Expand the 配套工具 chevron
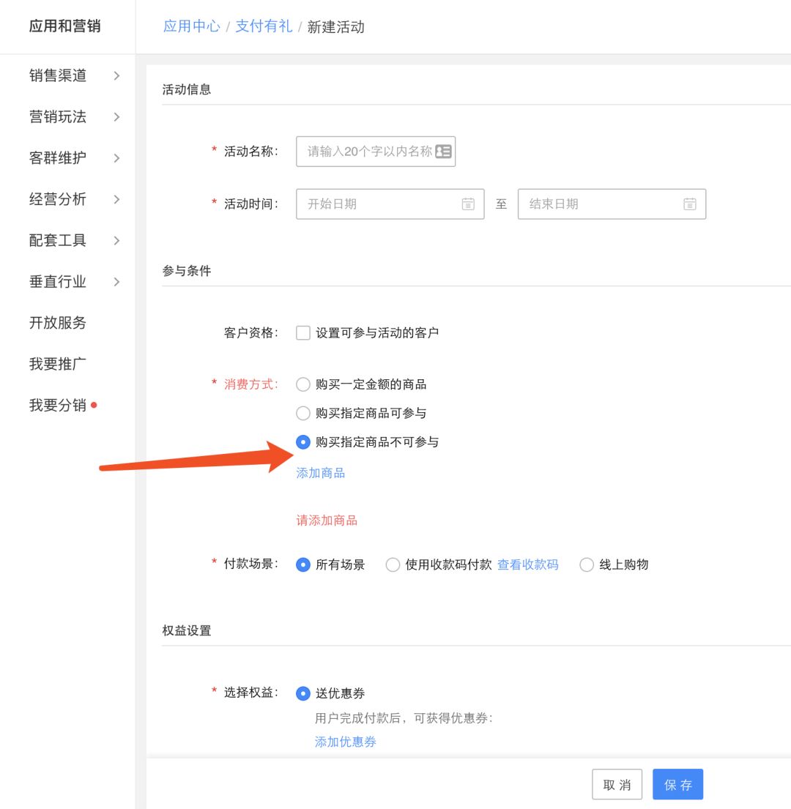791x809 pixels. coord(116,241)
